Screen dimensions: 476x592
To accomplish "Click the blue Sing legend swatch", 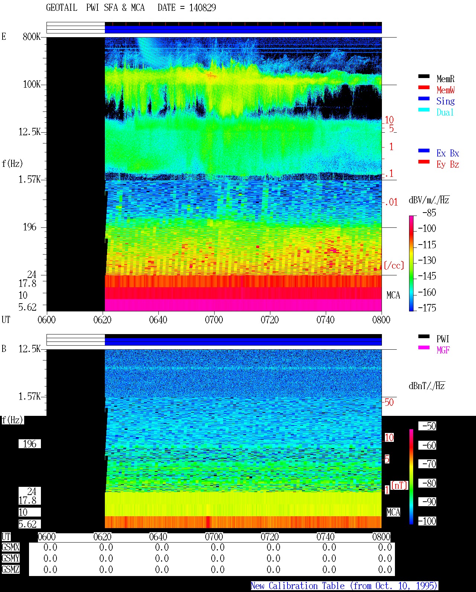I will (424, 98).
